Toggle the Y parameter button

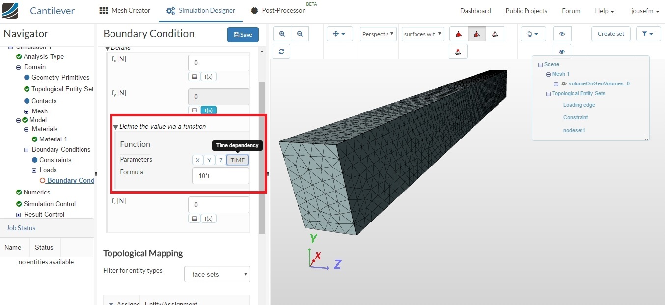point(209,160)
